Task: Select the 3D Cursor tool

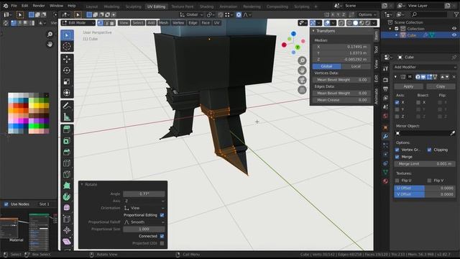Action: (67, 46)
